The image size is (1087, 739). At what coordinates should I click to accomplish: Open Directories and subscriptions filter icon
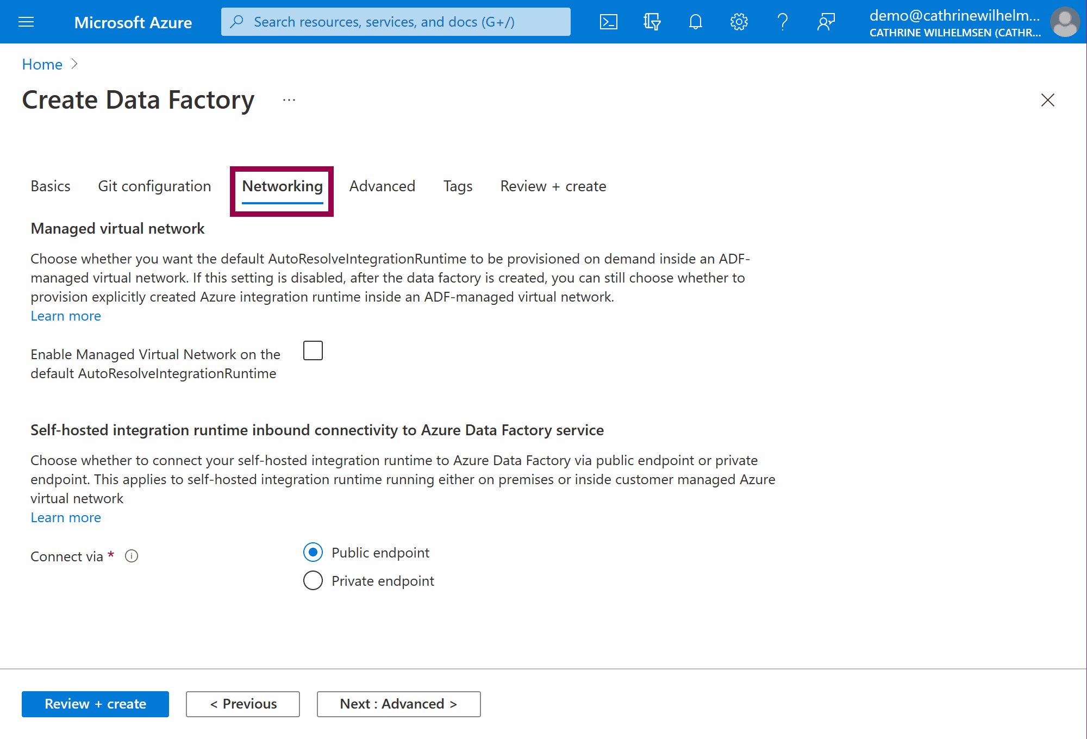click(x=652, y=22)
